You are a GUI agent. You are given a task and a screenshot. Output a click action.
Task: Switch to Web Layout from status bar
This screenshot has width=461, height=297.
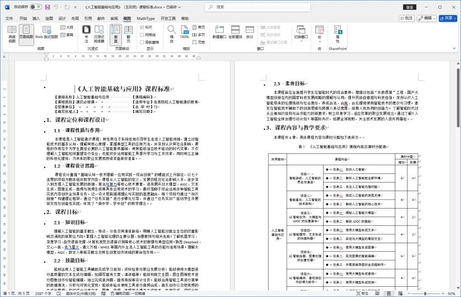400,294
